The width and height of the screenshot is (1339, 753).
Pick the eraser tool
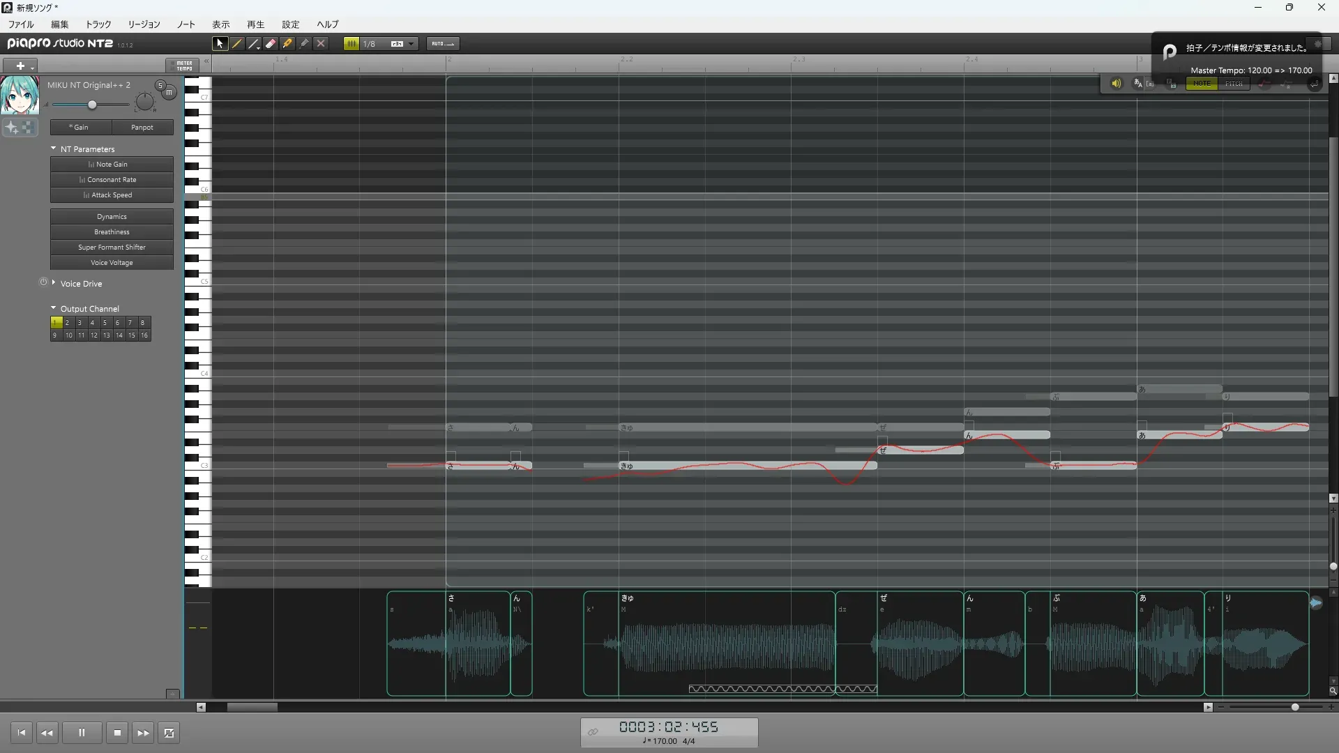[271, 43]
